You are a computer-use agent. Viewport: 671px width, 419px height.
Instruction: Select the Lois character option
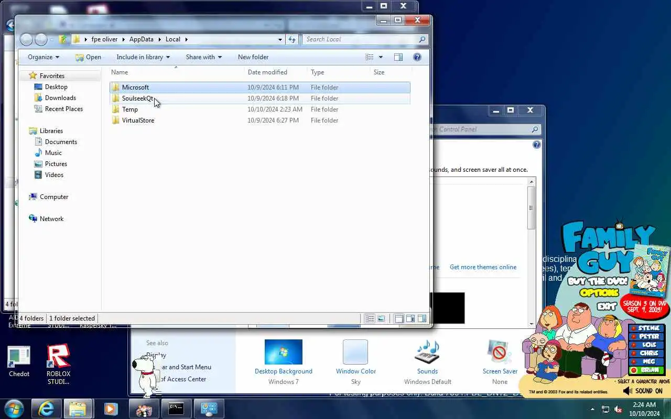646,345
